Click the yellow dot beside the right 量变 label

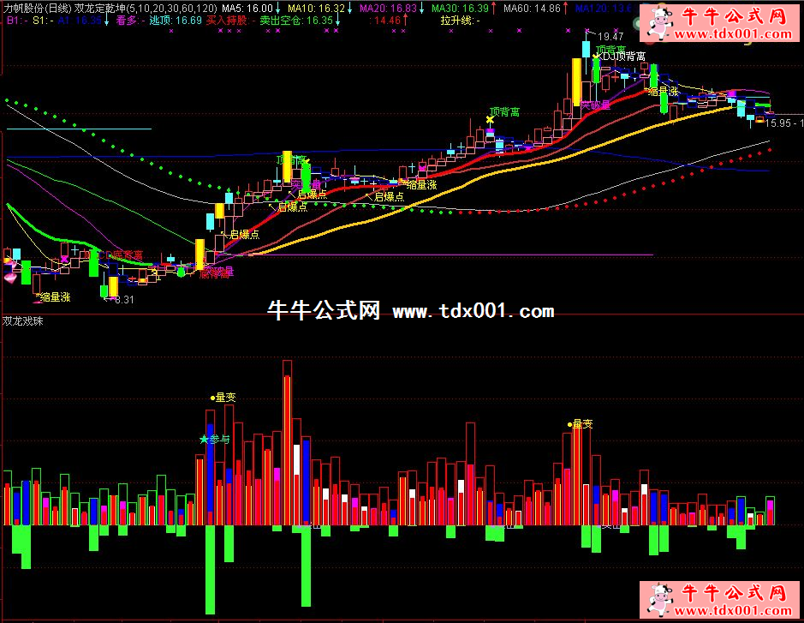point(569,423)
